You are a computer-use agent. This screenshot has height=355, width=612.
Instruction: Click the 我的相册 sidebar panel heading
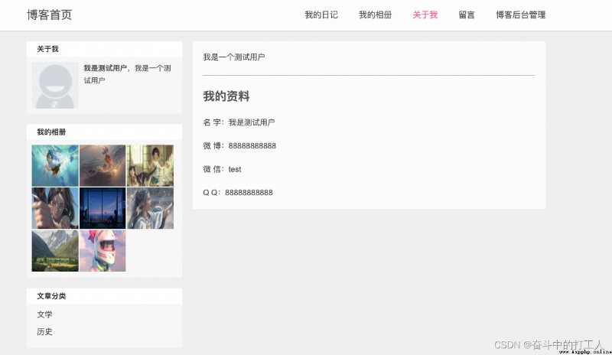point(51,132)
